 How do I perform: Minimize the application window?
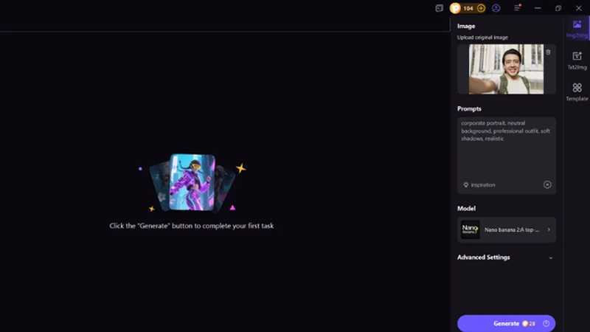click(x=538, y=8)
